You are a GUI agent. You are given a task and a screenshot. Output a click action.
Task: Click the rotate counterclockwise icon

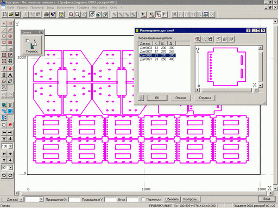[4, 175]
